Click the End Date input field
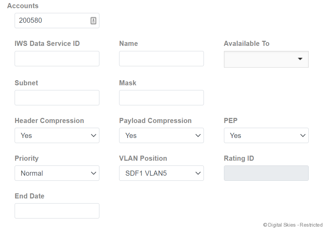Viewport: 323px width, 228px height. point(57,211)
